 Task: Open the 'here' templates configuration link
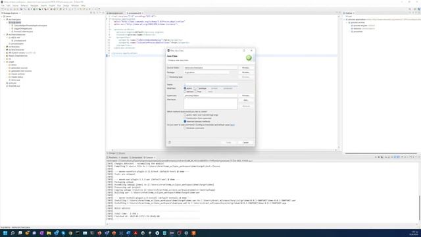[232, 125]
